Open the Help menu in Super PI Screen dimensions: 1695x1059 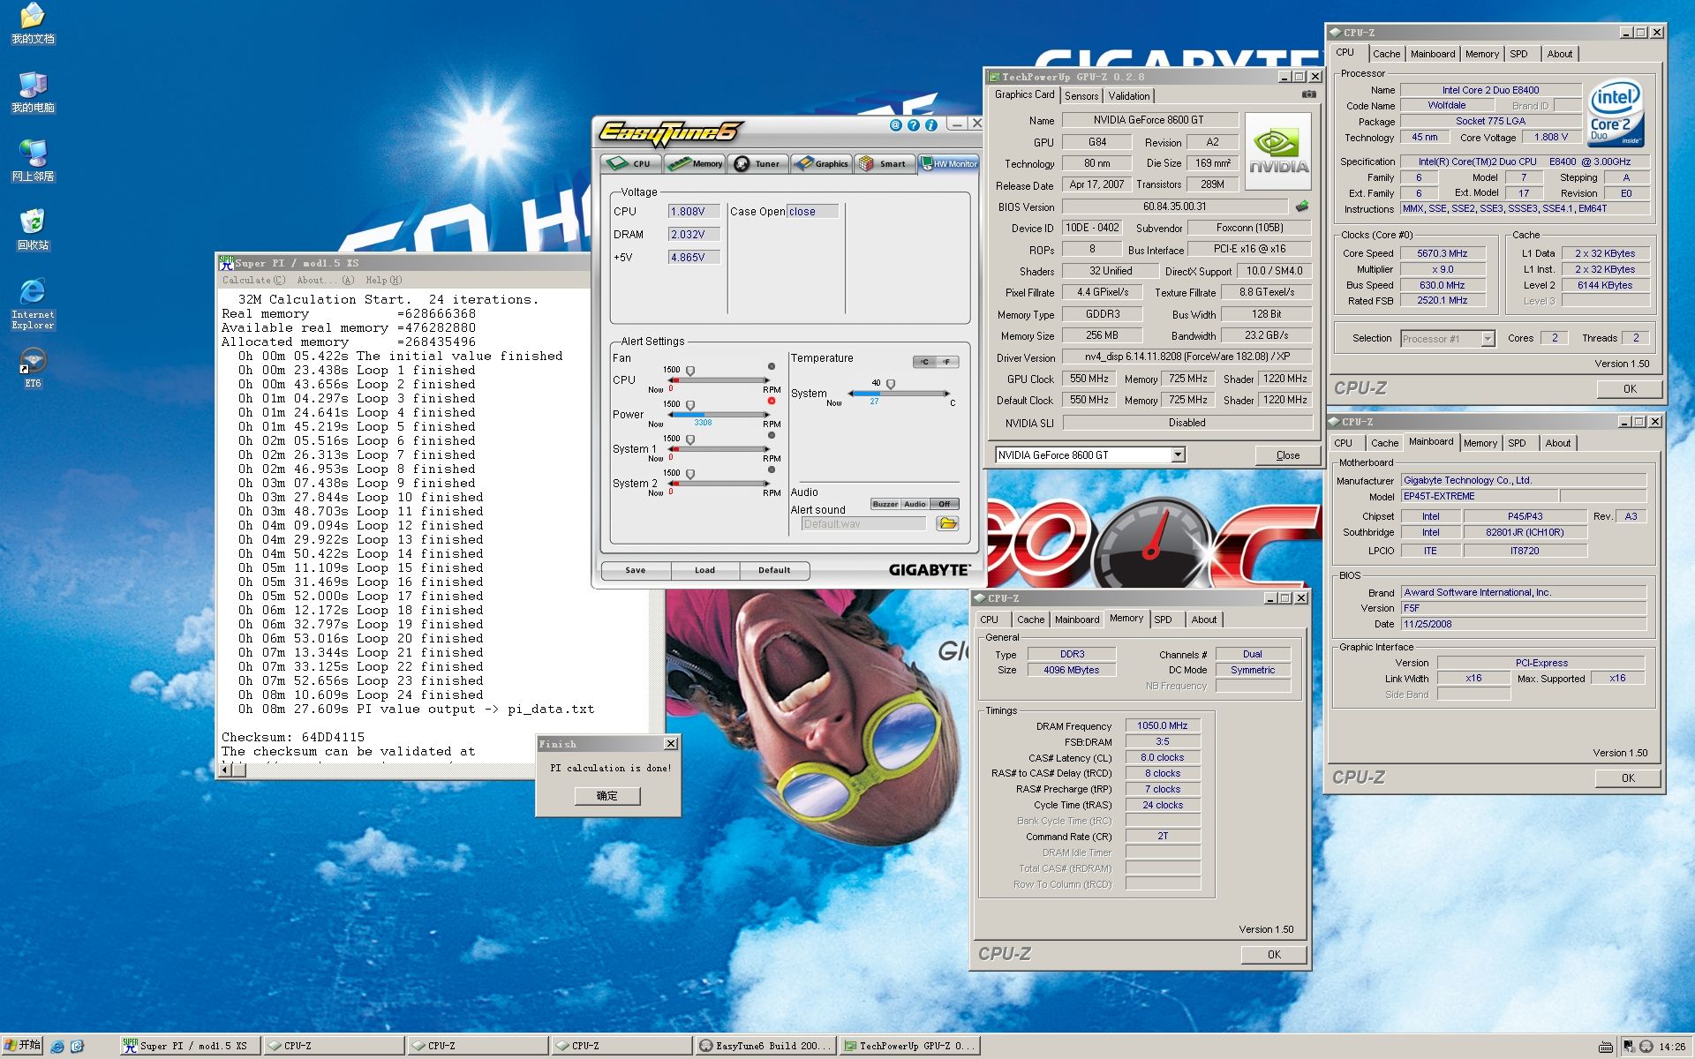point(383,280)
